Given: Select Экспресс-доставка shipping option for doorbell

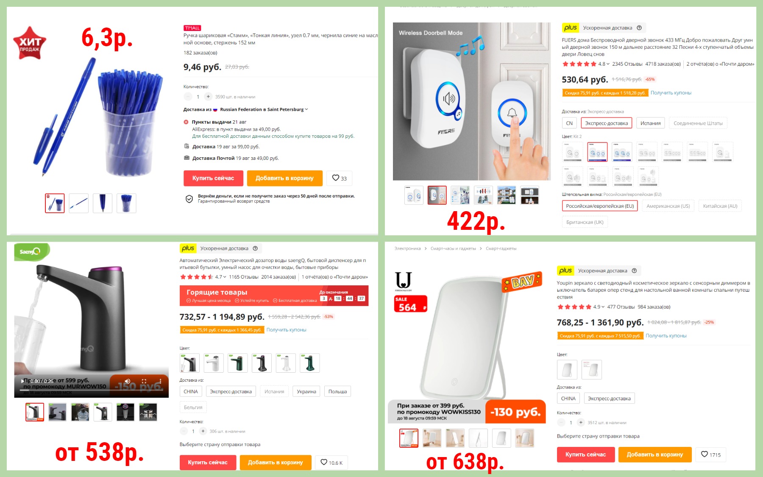Looking at the screenshot, I should [x=606, y=123].
